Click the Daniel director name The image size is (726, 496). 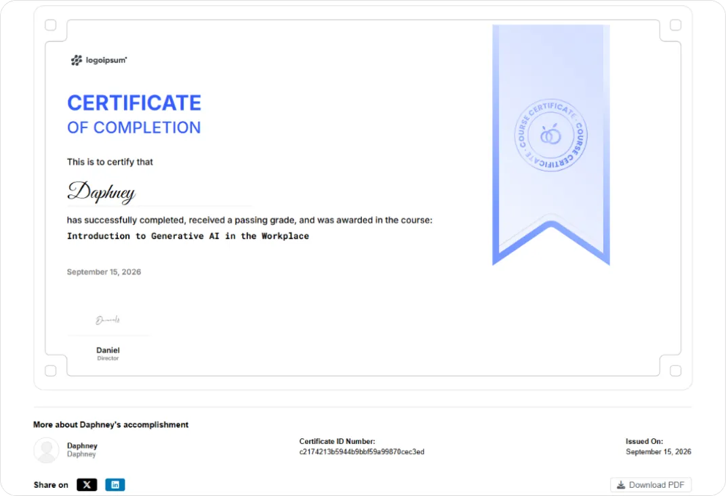[x=108, y=350]
